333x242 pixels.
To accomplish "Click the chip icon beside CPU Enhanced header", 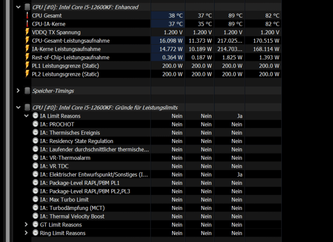I will 27,7.
